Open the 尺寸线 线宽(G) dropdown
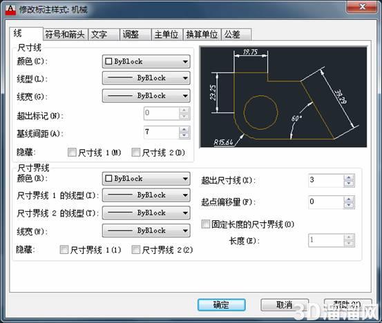This screenshot has height=323, width=382. pos(146,96)
